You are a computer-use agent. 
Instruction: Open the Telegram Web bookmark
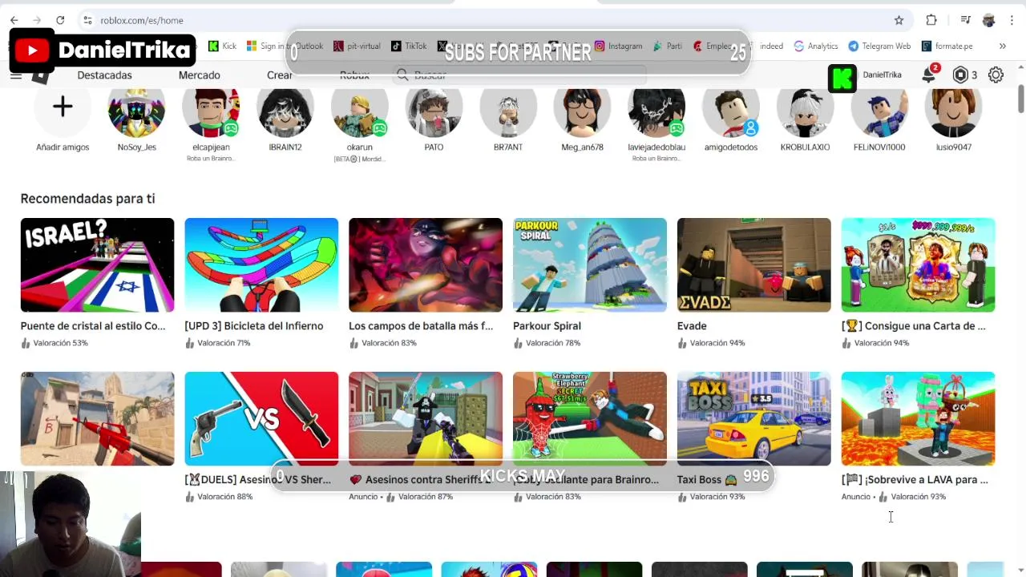click(x=879, y=46)
